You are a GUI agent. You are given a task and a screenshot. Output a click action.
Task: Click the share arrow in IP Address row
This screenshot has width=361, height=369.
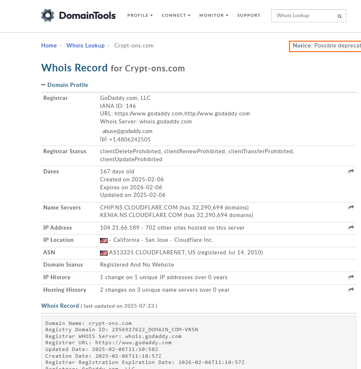click(351, 228)
